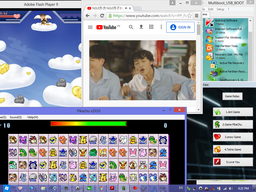Go back in Chrome
The height and width of the screenshot is (192, 256).
click(x=88, y=16)
